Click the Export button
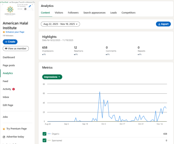This screenshot has width=174, height=144. coord(163,24)
